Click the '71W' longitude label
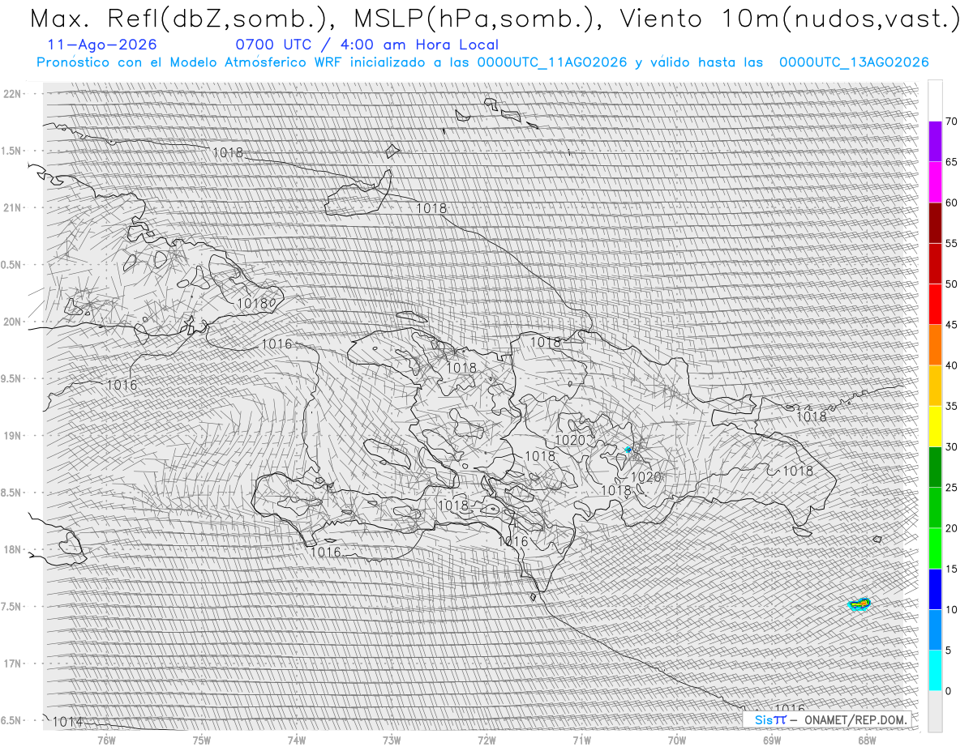The image size is (973, 751). 581,740
